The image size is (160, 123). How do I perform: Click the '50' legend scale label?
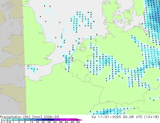pyautogui.click(x=78, y=122)
